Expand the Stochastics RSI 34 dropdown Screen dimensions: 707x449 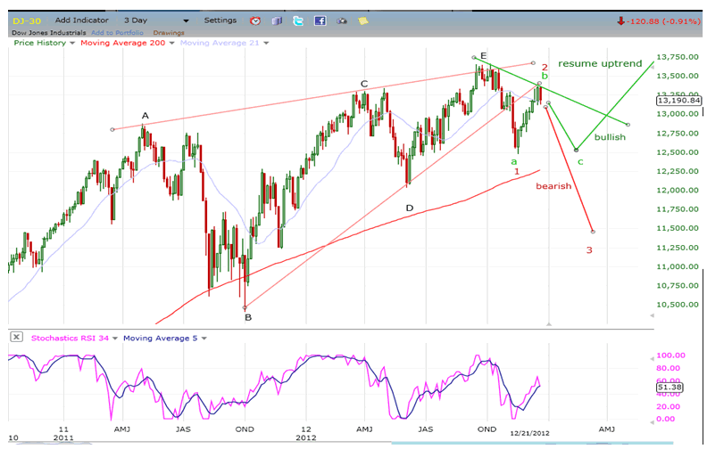coord(115,338)
